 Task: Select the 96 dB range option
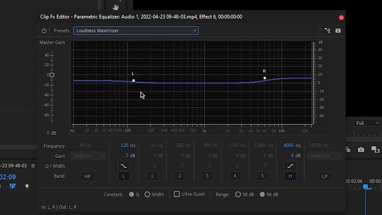[x=262, y=194]
